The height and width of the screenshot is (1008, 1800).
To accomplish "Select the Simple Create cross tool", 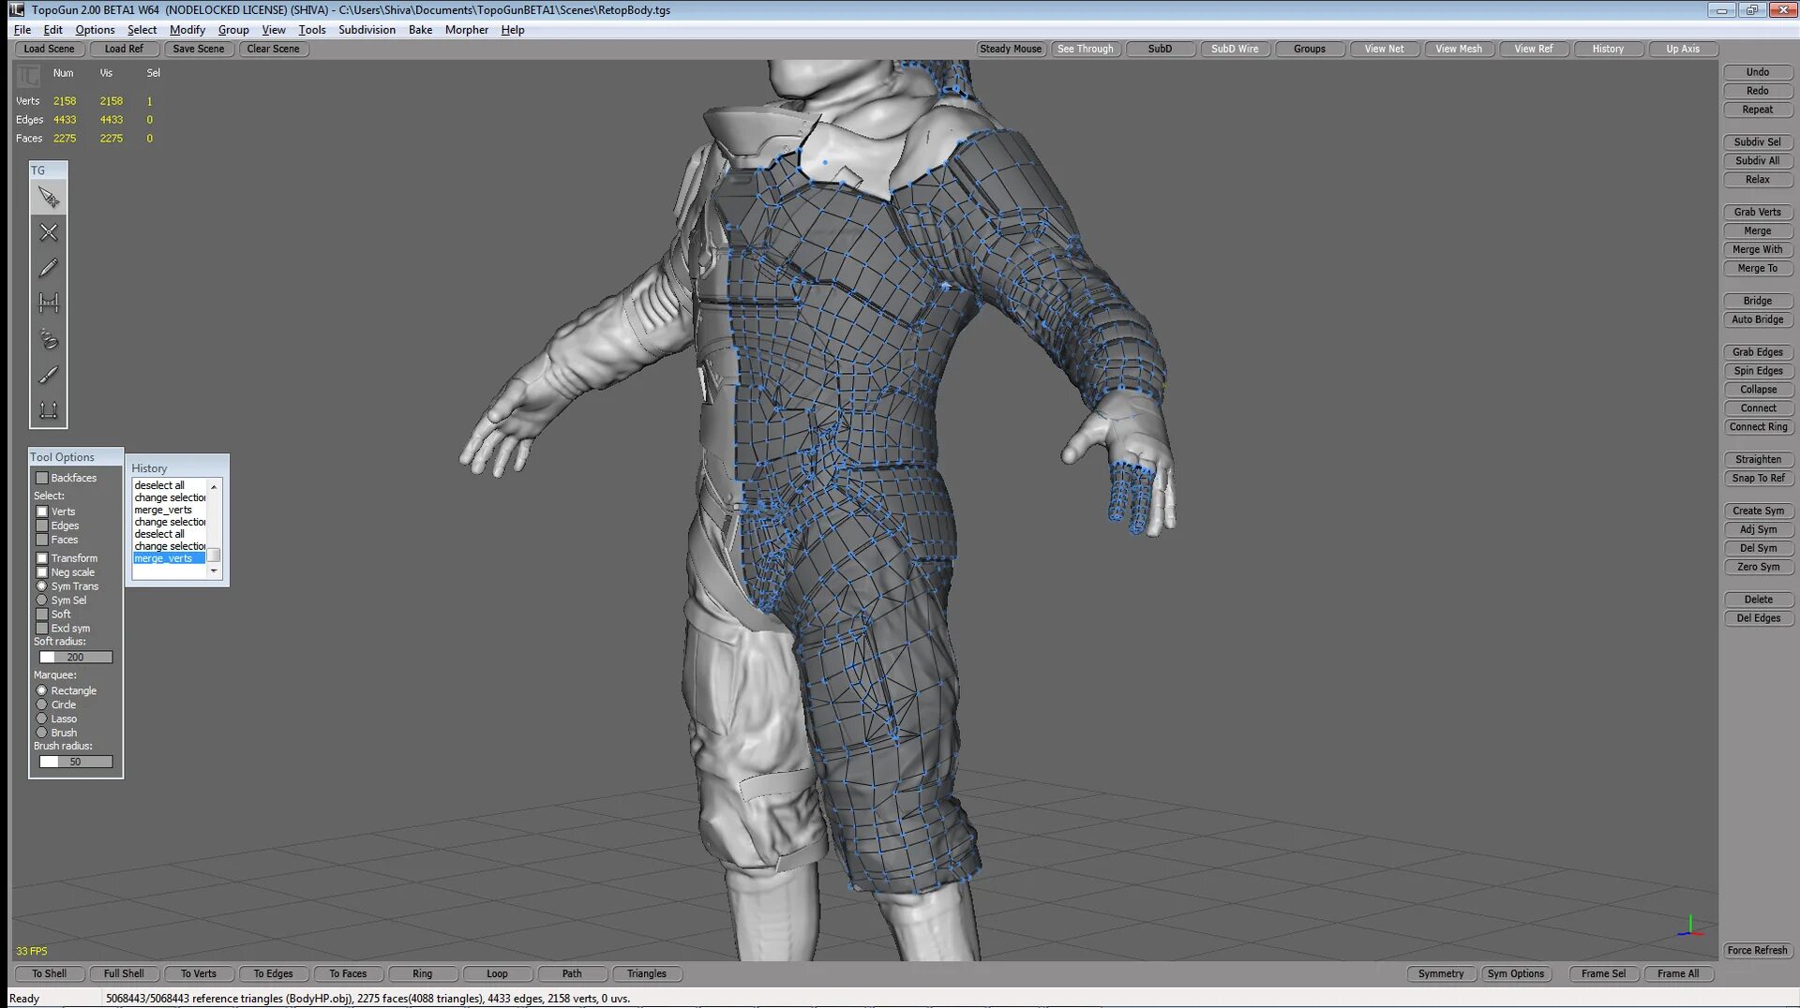I will [x=49, y=232].
